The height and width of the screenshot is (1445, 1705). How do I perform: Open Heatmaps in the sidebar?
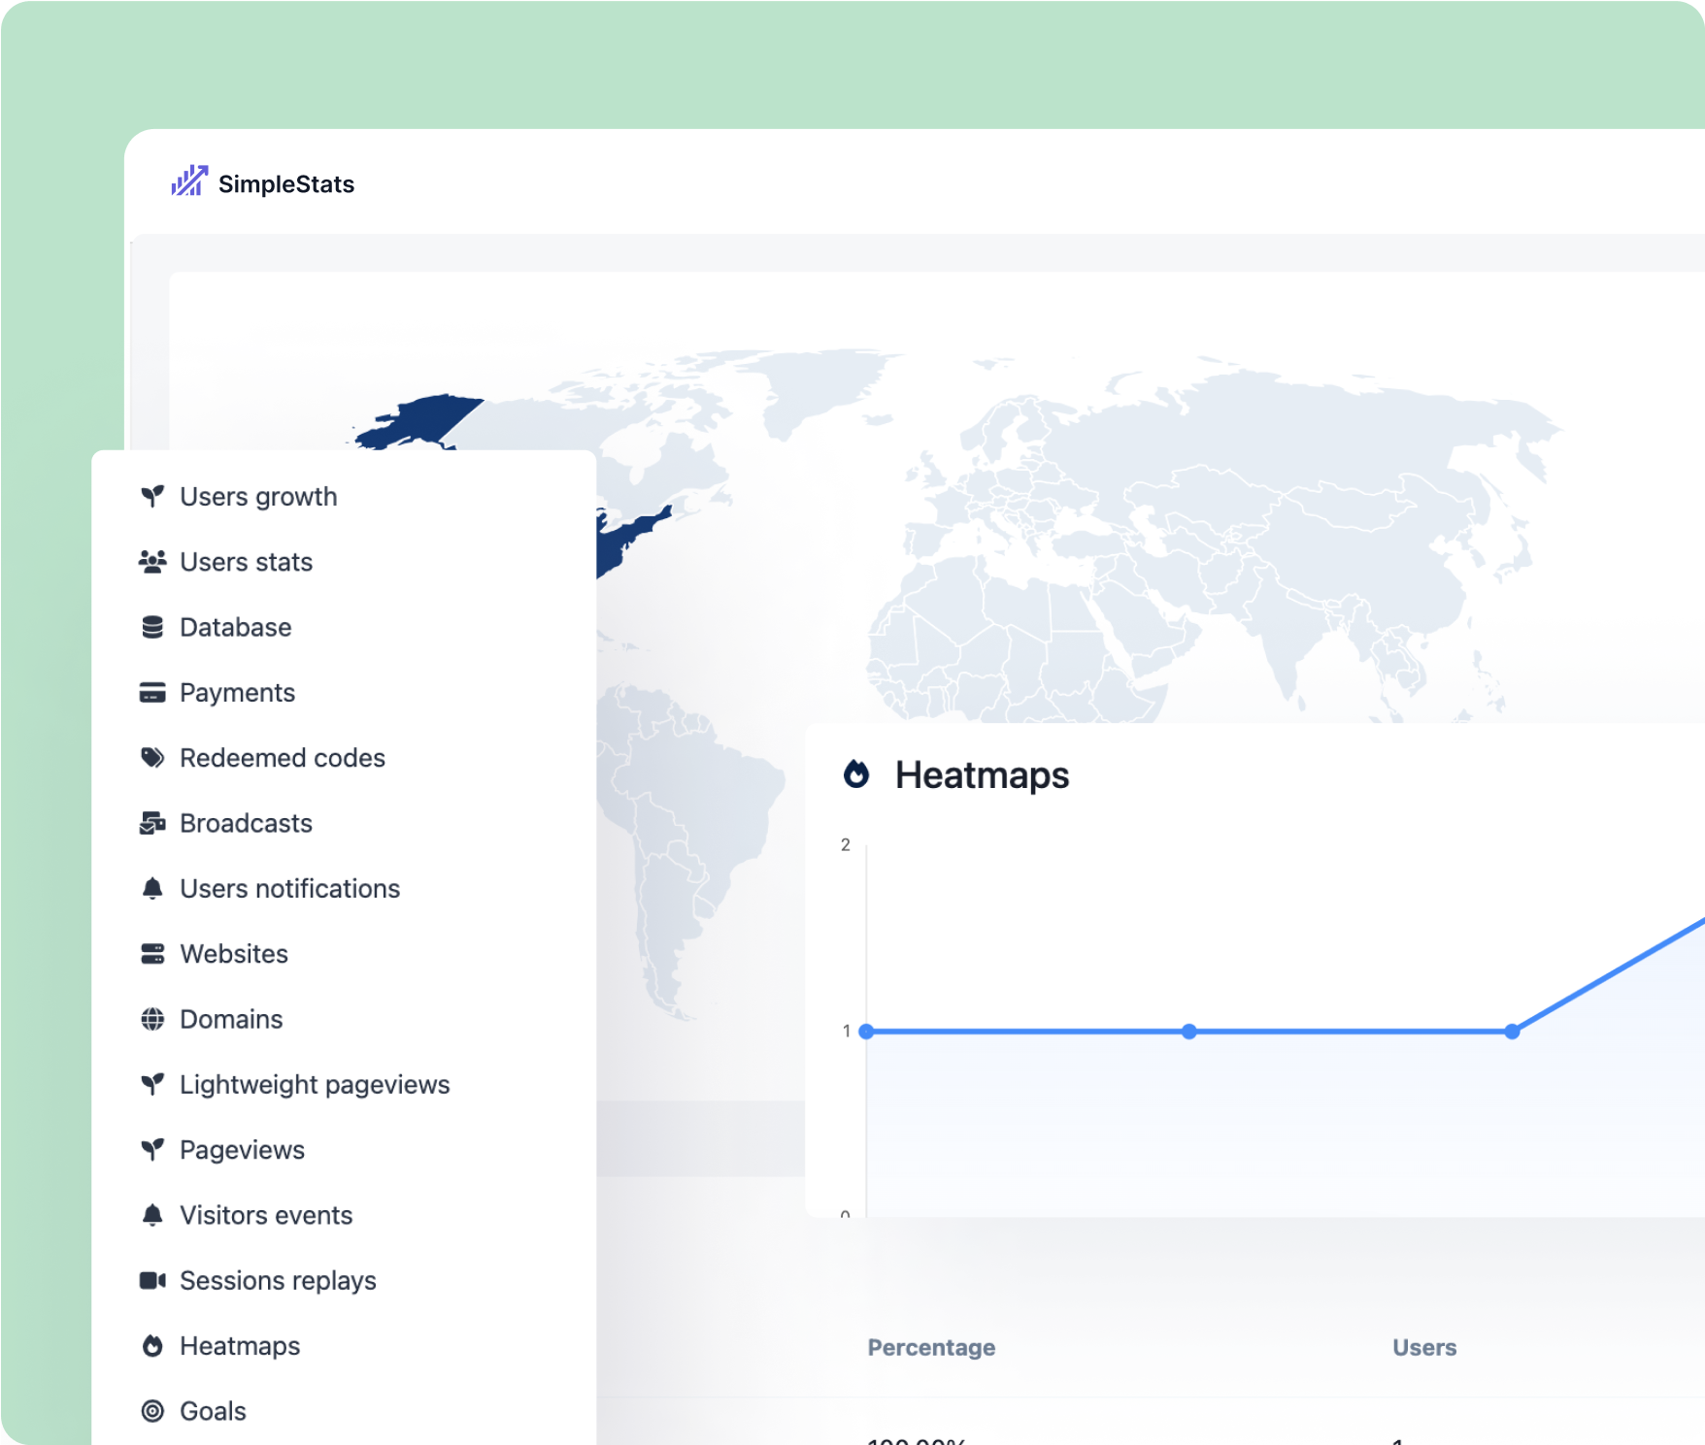pos(241,1346)
